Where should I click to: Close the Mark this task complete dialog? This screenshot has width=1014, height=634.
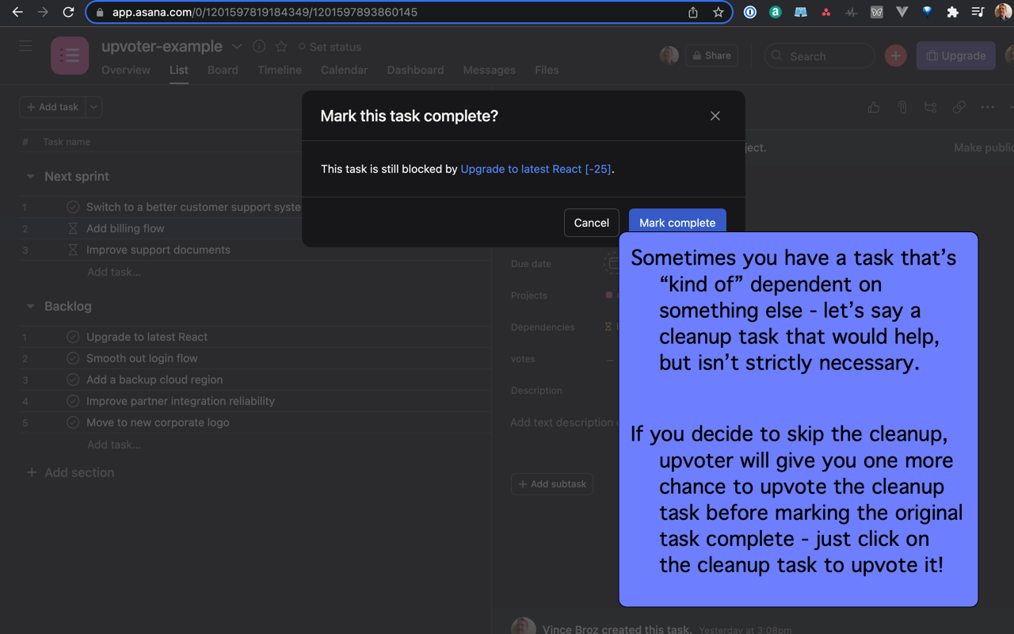click(715, 116)
